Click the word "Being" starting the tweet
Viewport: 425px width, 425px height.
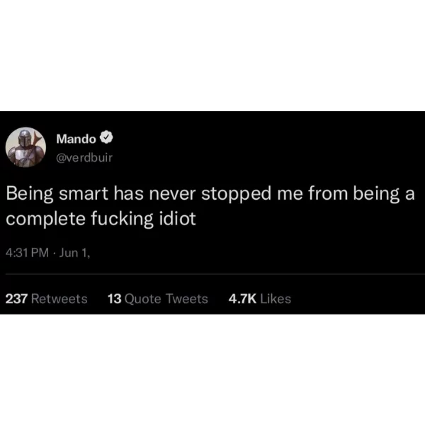pyautogui.click(x=30, y=194)
